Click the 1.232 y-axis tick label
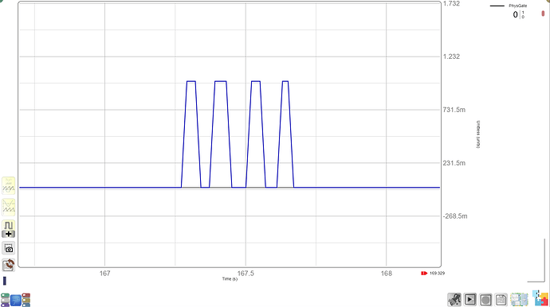The width and height of the screenshot is (550, 307). pyautogui.click(x=451, y=56)
